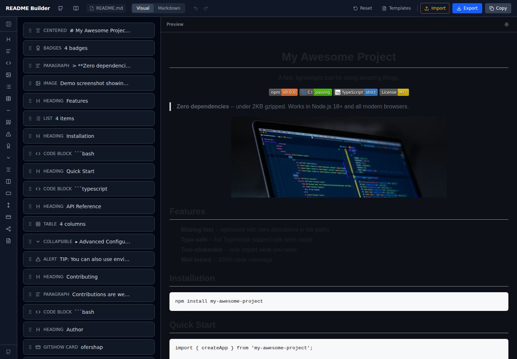Add a collapsible section from the chevron icon
Image resolution: width=517 pixels, height=359 pixels.
[9, 158]
